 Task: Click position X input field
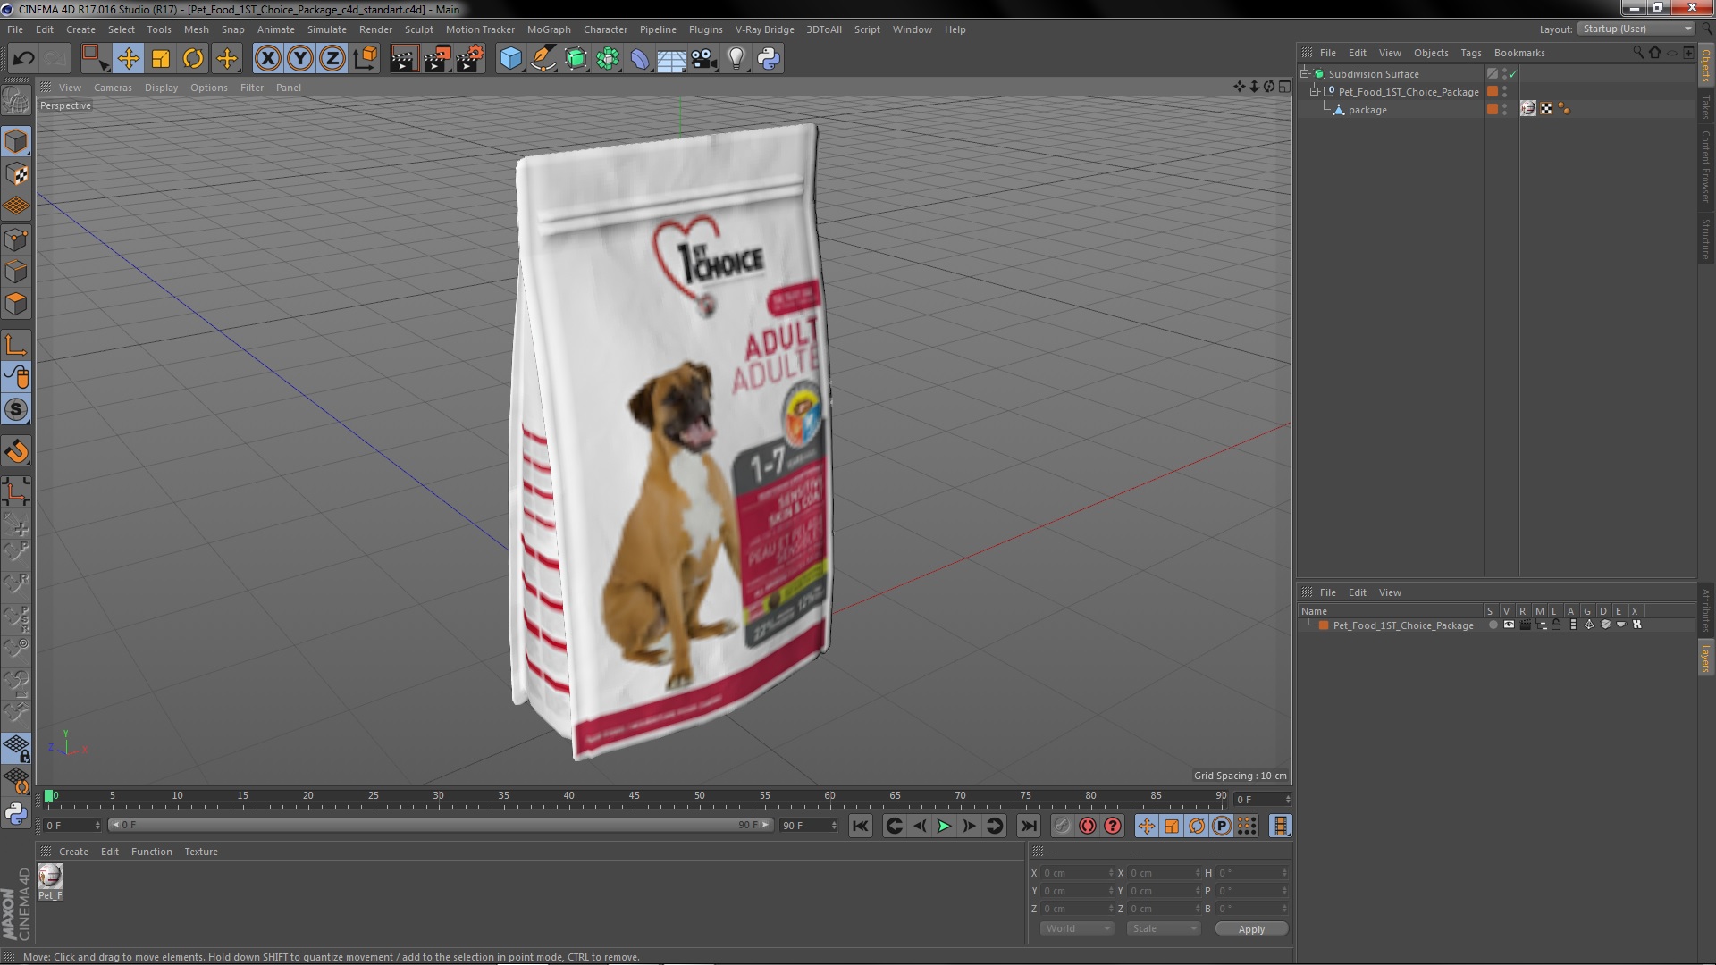point(1077,873)
